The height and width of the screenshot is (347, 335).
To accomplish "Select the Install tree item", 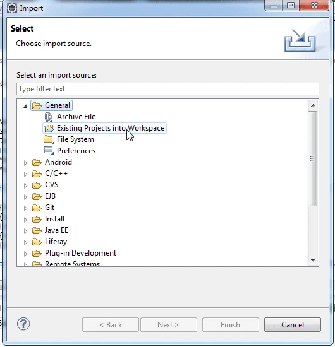I will pyautogui.click(x=54, y=219).
